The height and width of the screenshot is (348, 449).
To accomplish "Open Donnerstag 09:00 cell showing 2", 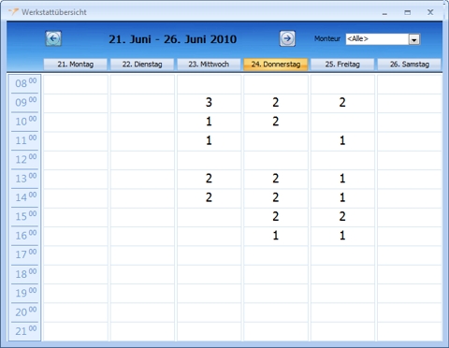I will click(276, 103).
